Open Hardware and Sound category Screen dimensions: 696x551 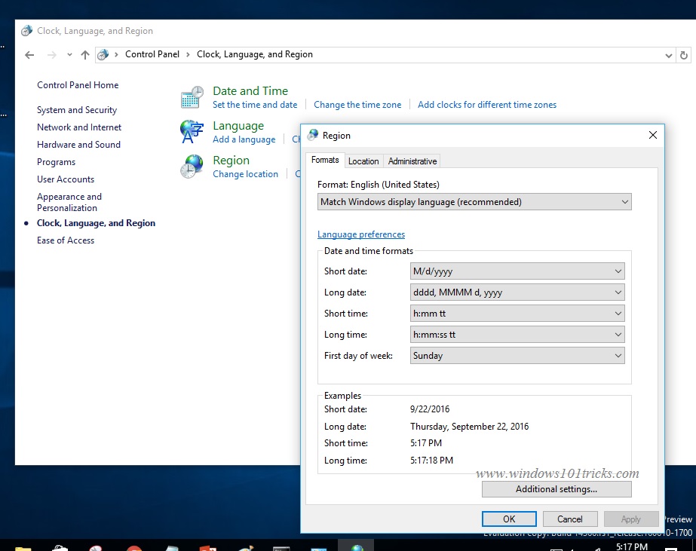(x=78, y=145)
